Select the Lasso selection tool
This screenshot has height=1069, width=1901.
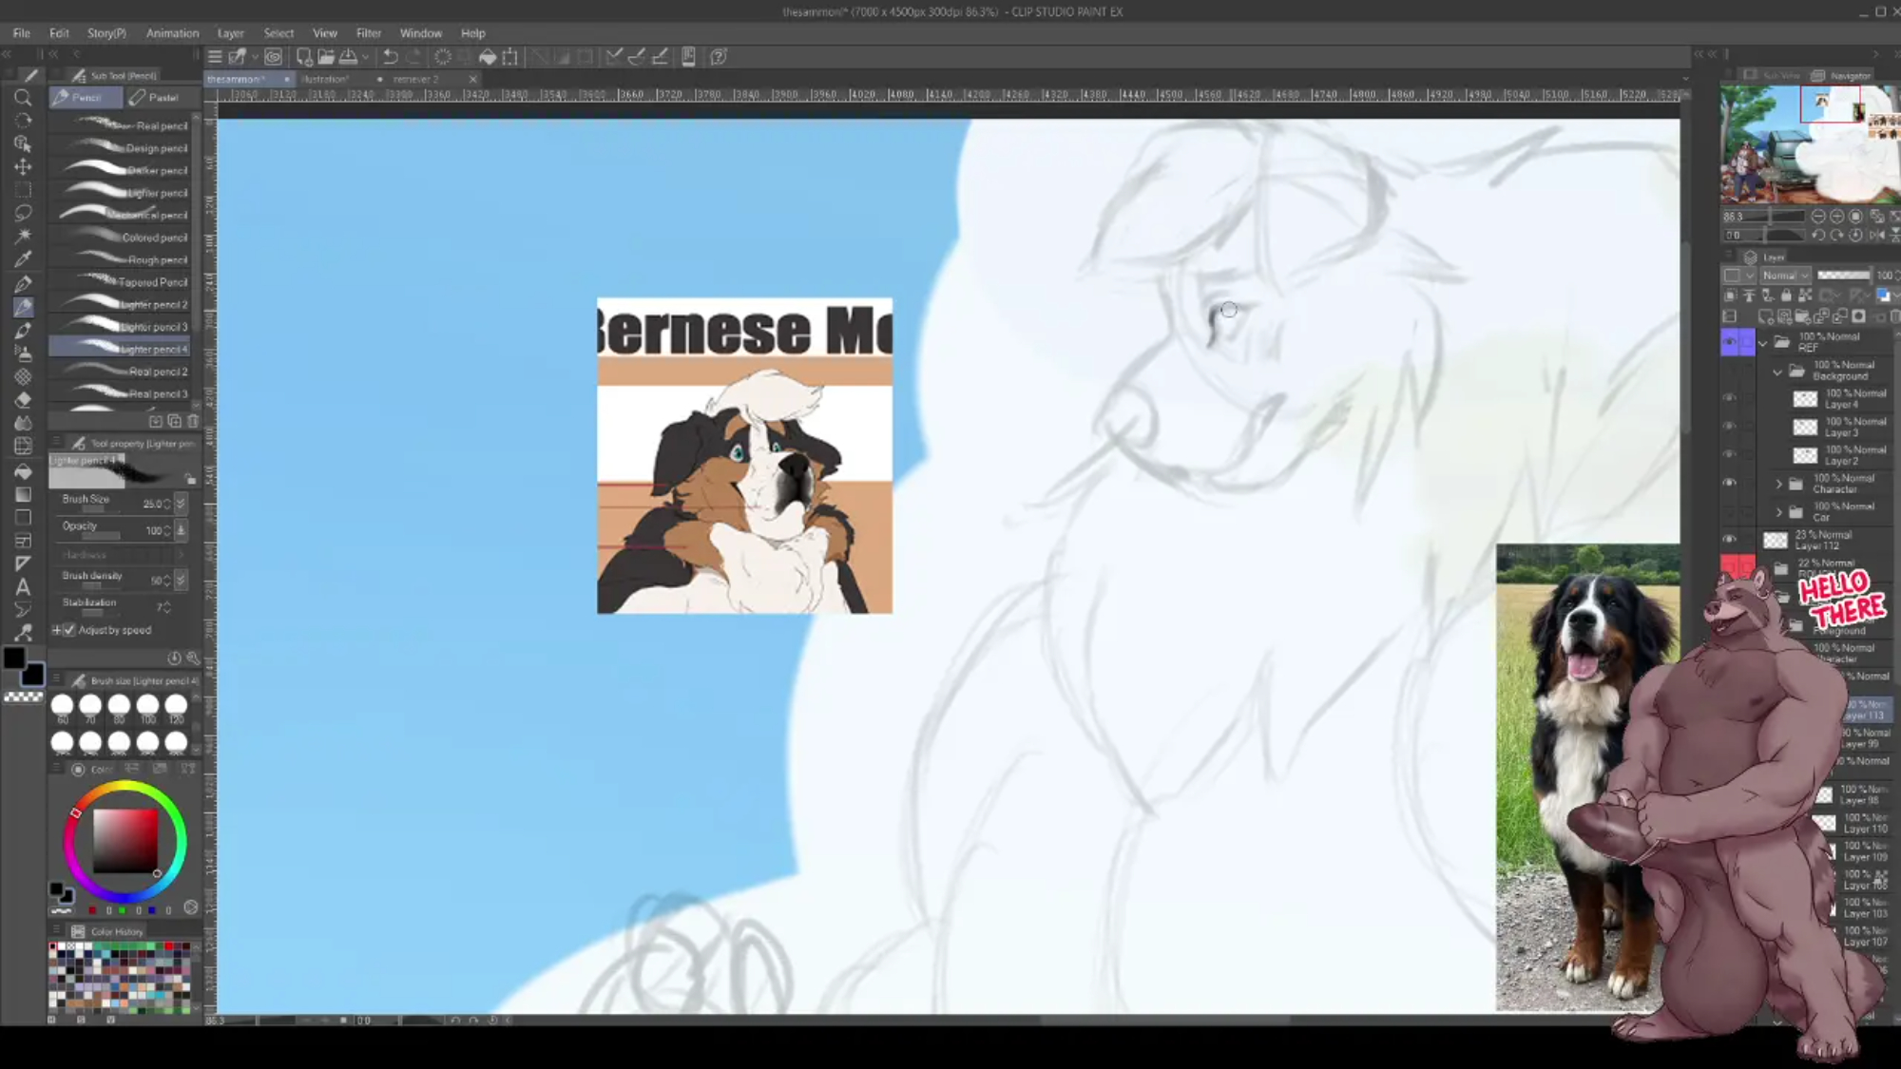pos(23,213)
